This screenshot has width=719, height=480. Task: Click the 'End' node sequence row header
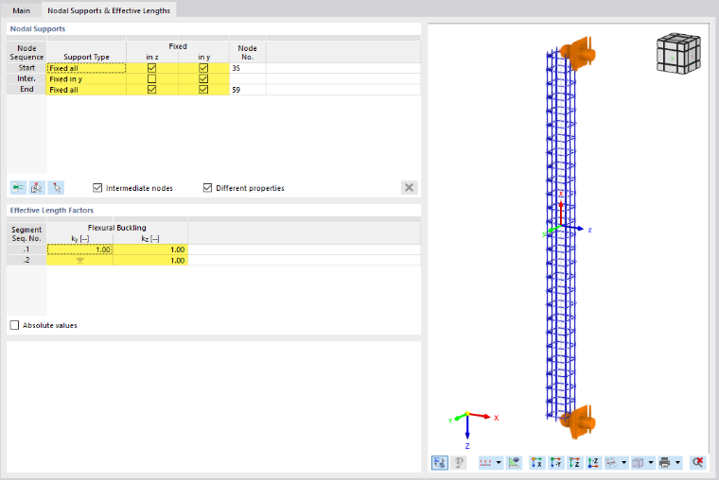coord(26,90)
